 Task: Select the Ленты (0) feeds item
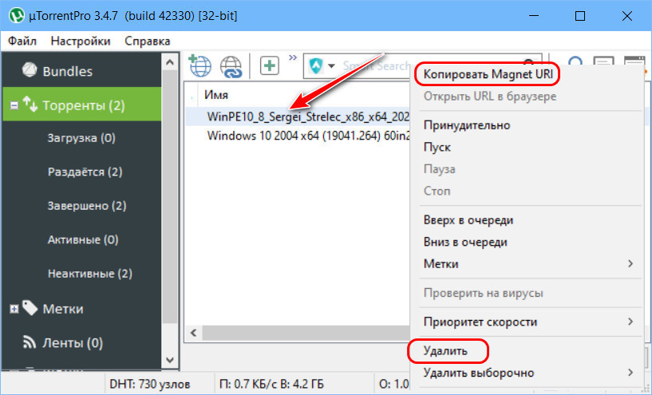pyautogui.click(x=73, y=343)
